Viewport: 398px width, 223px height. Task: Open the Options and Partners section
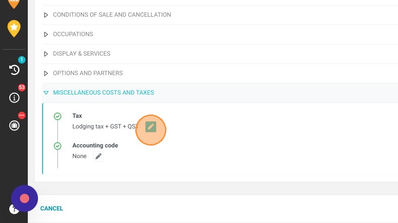point(88,73)
